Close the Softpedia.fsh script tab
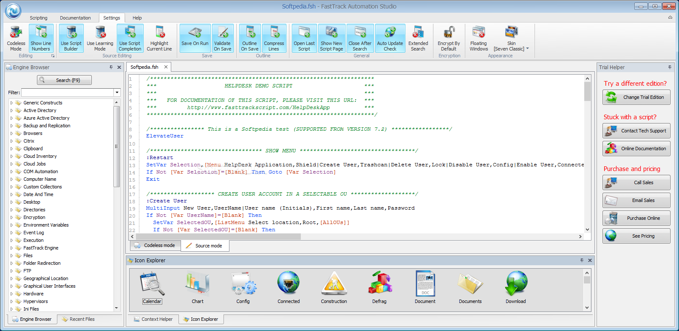 click(x=166, y=67)
